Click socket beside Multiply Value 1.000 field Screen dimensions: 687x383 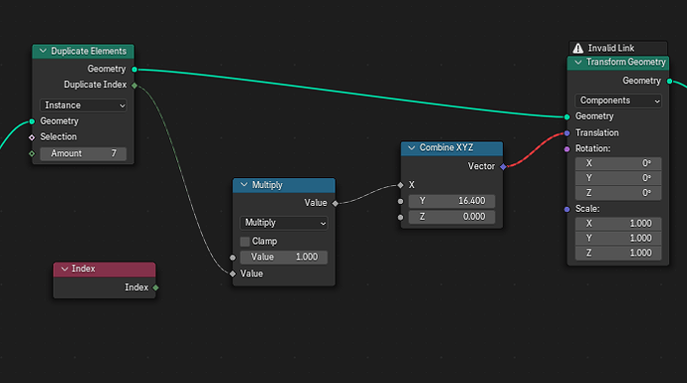[233, 258]
